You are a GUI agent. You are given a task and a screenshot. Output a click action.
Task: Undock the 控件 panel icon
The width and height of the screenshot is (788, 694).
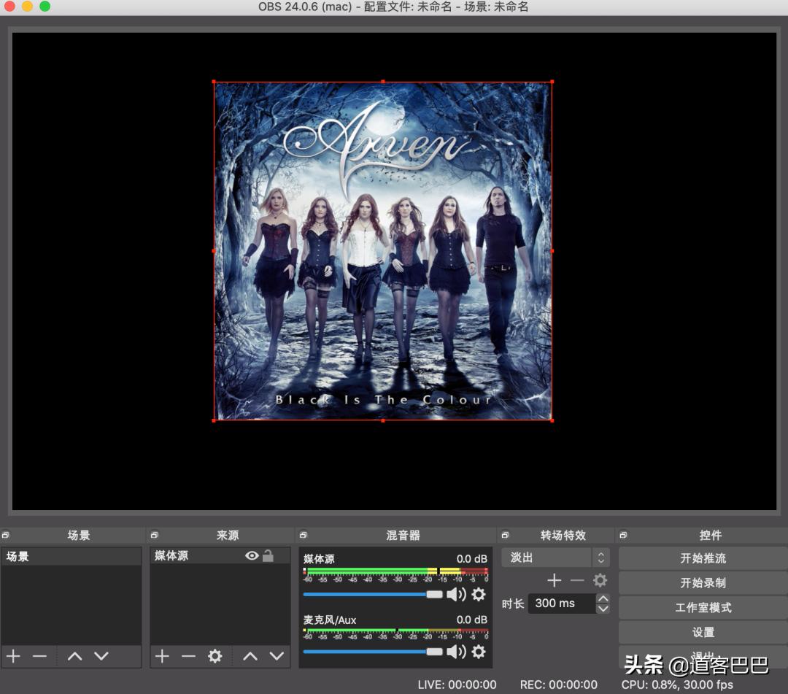point(623,535)
